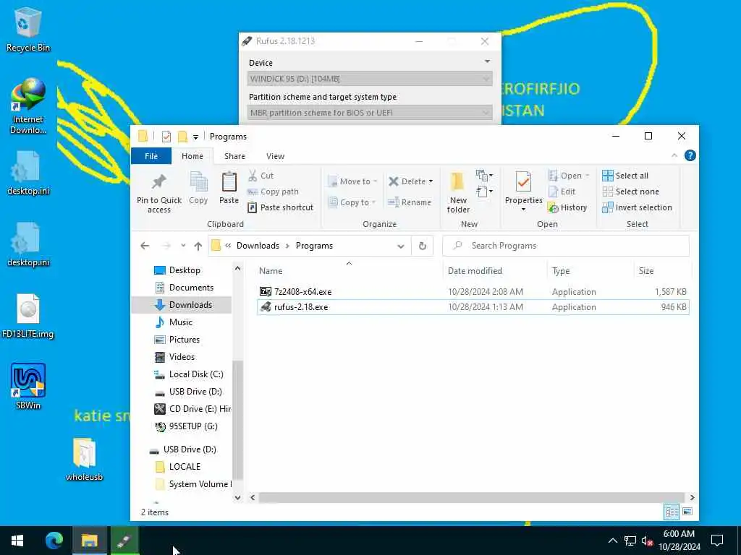Create a New folder from ribbon

pyautogui.click(x=458, y=192)
